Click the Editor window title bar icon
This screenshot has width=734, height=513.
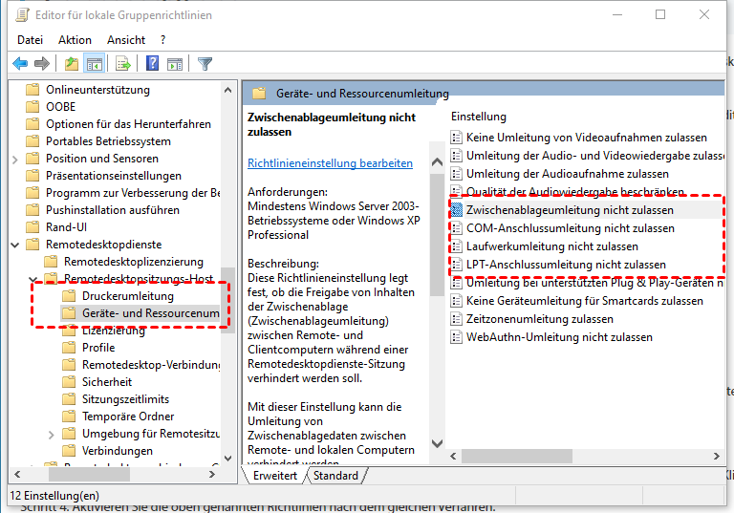point(23,15)
